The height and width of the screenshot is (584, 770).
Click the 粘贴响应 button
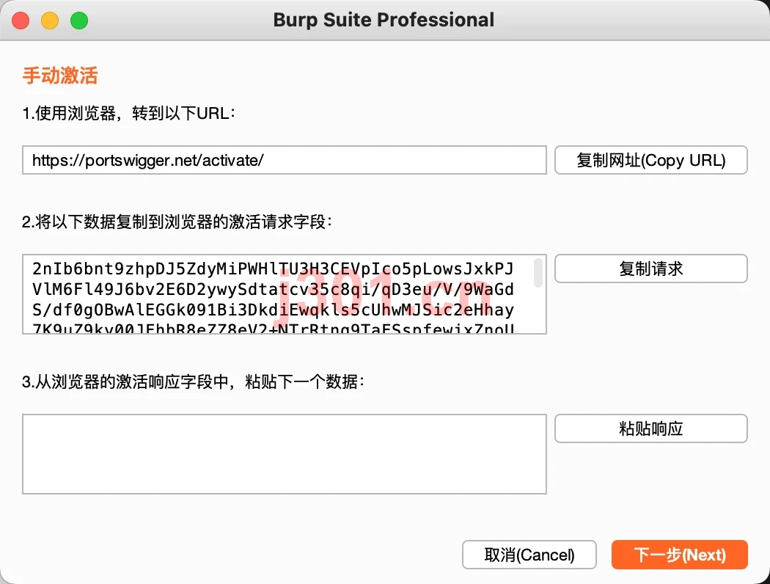coord(650,428)
